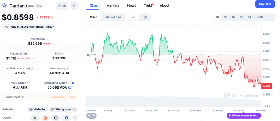Switch to line chart view icon

(x=133, y=17)
